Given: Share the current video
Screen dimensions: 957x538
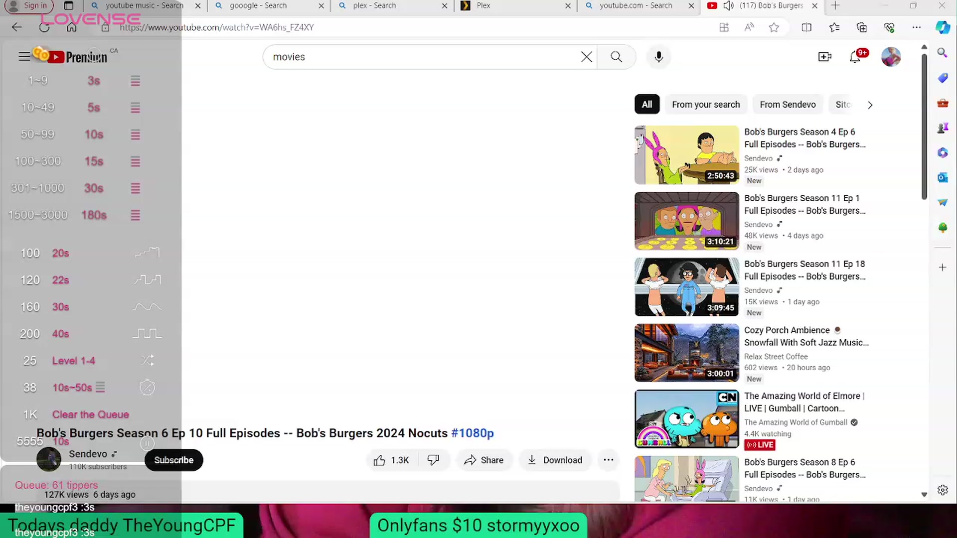Looking at the screenshot, I should click(x=484, y=460).
